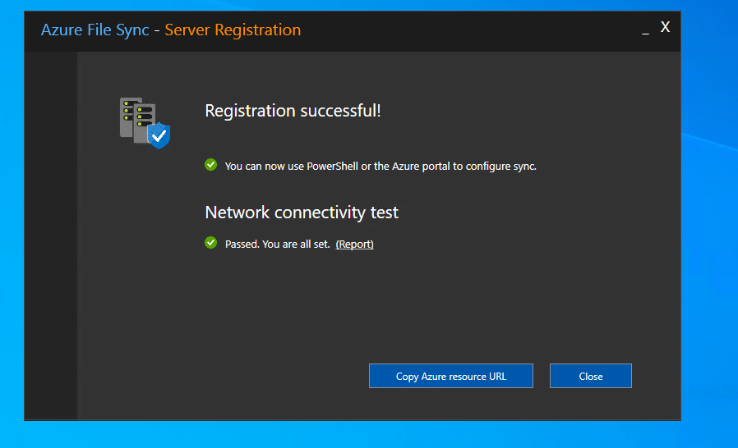Click empty dialog area right of Registration heading
Image resolution: width=738 pixels, height=448 pixels.
526,111
